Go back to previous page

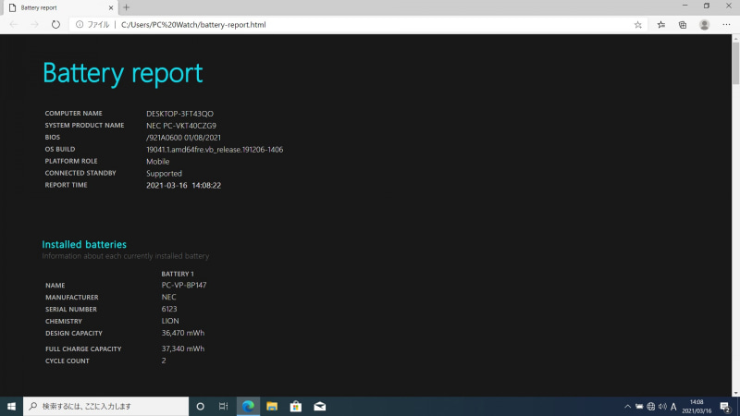14,25
